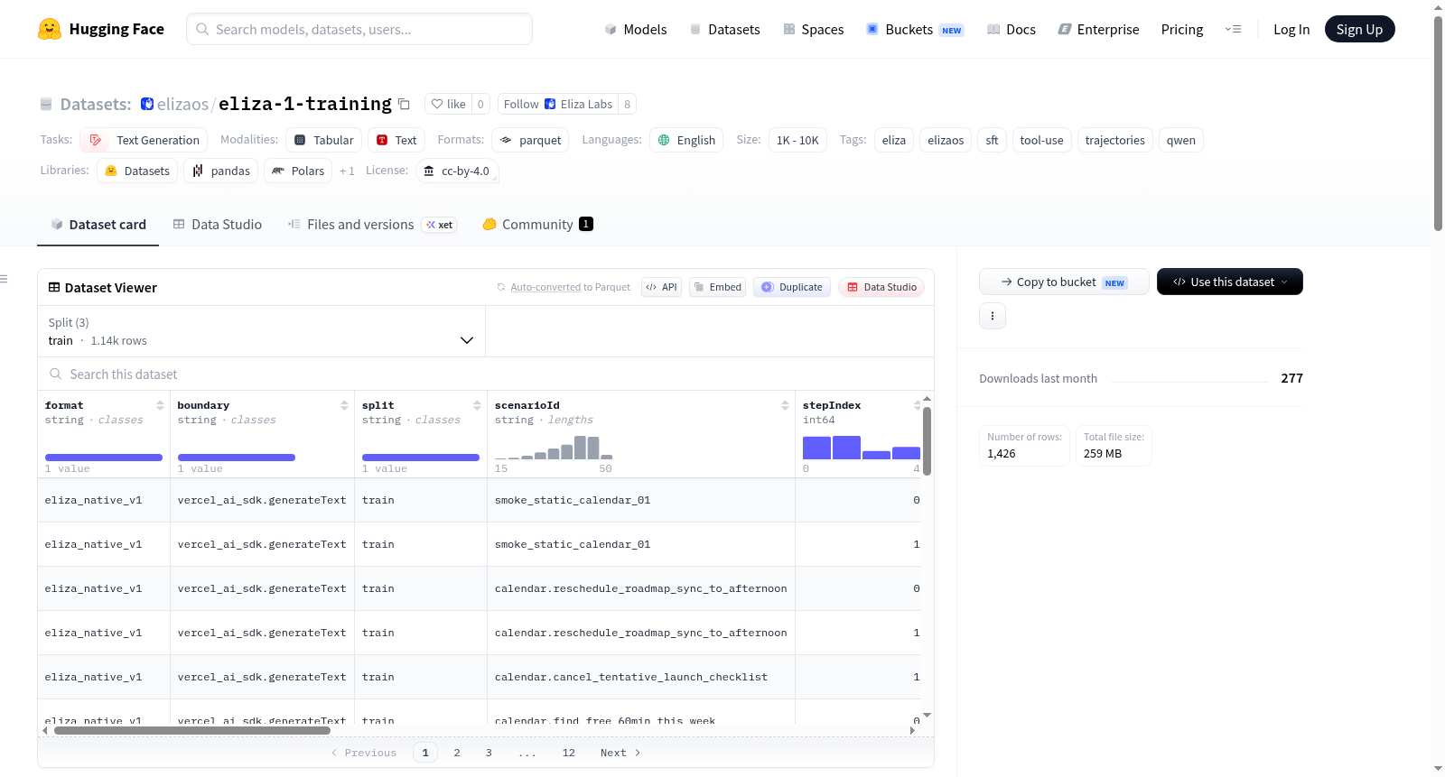Image resolution: width=1445 pixels, height=777 pixels.
Task: Switch to the Dataset card tab
Action: tap(98, 224)
